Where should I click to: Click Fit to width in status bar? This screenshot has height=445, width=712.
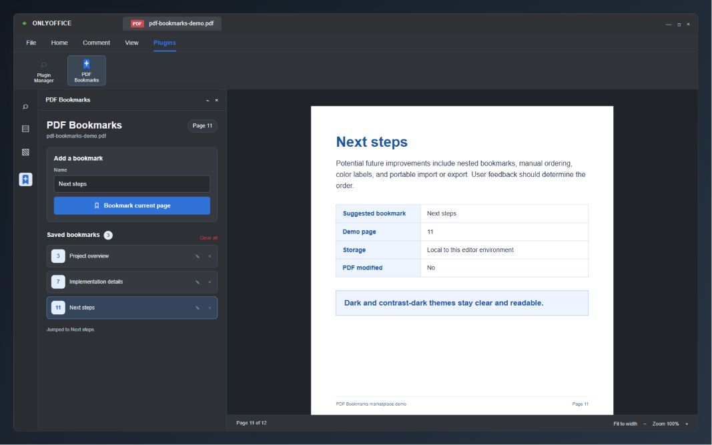coord(625,424)
